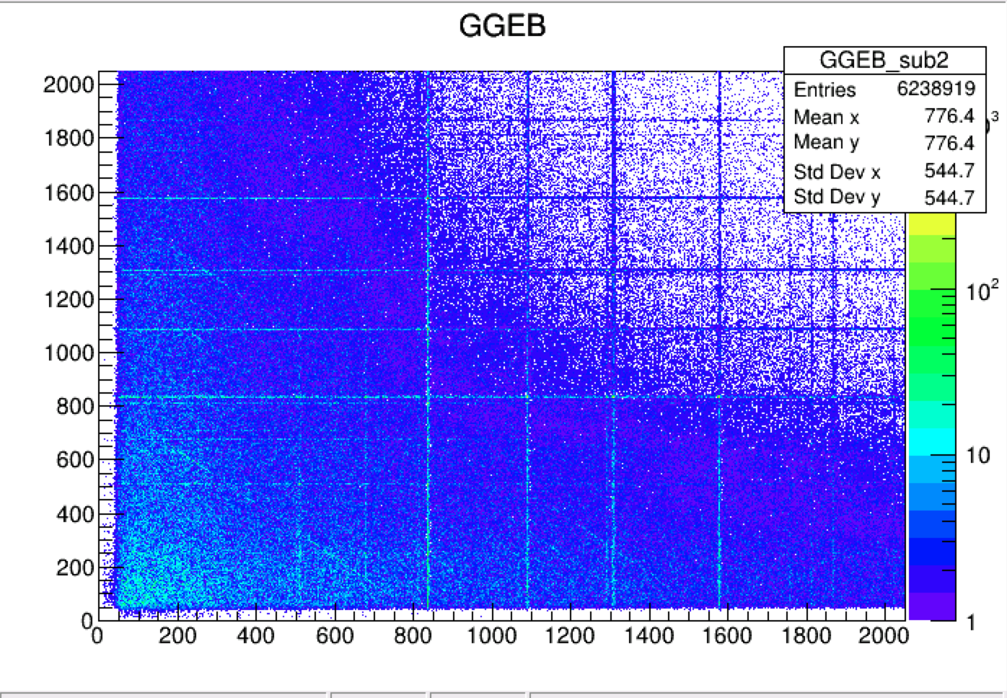Image resolution: width=1007 pixels, height=698 pixels.
Task: Click x-axis label 1800
Action: coord(807,637)
